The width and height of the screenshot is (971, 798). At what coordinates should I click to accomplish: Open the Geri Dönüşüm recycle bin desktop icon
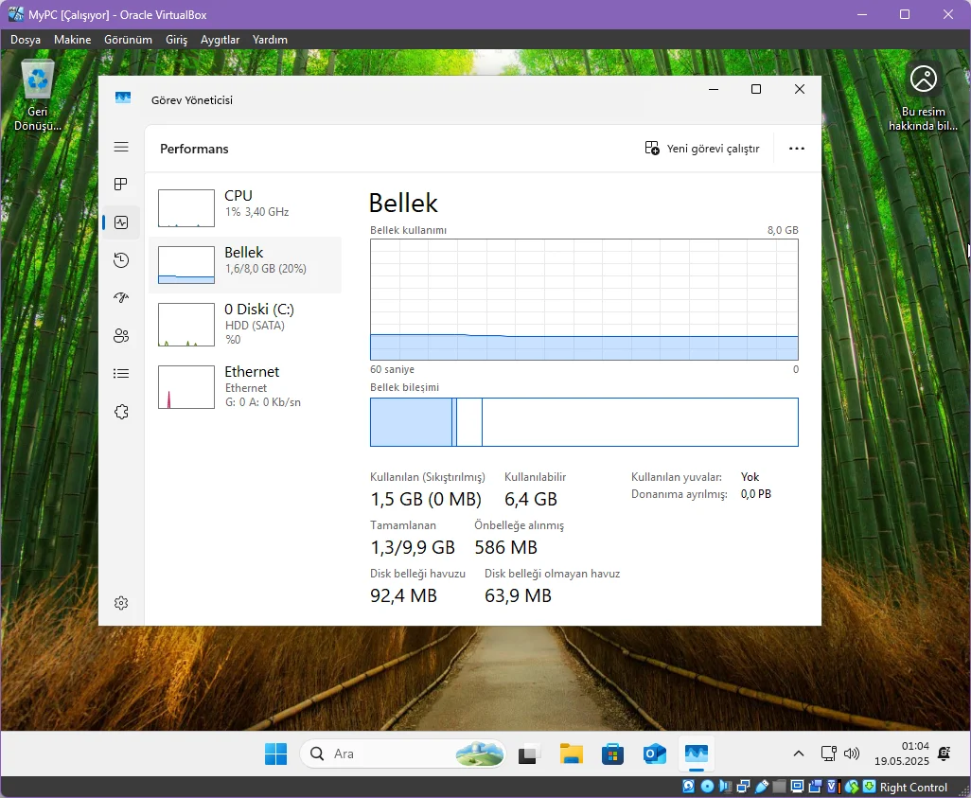pos(37,96)
